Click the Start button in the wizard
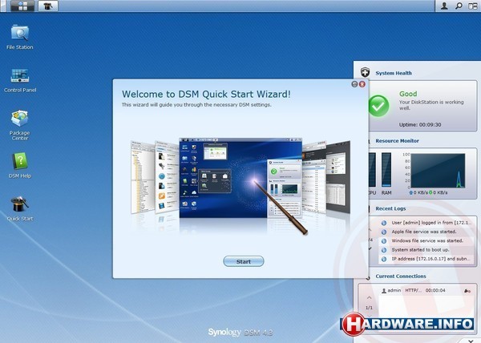Viewport: 481px width, 343px height. point(244,261)
